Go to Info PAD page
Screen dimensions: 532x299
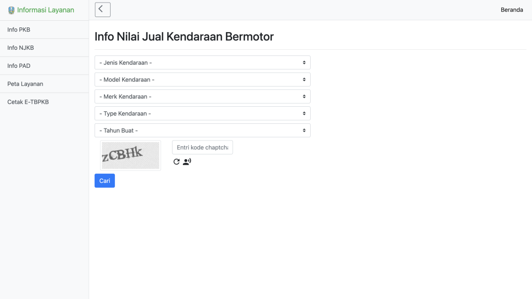tap(19, 66)
